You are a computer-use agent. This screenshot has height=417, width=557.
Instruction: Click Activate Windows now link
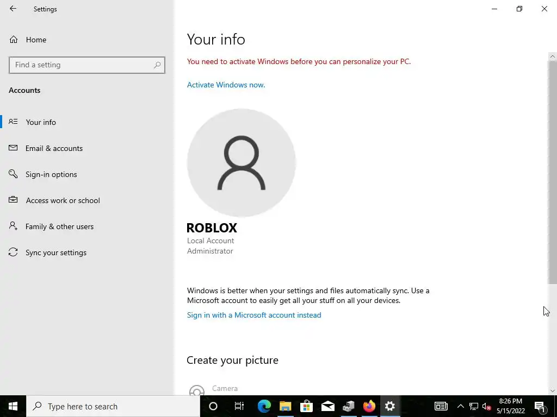click(x=226, y=85)
